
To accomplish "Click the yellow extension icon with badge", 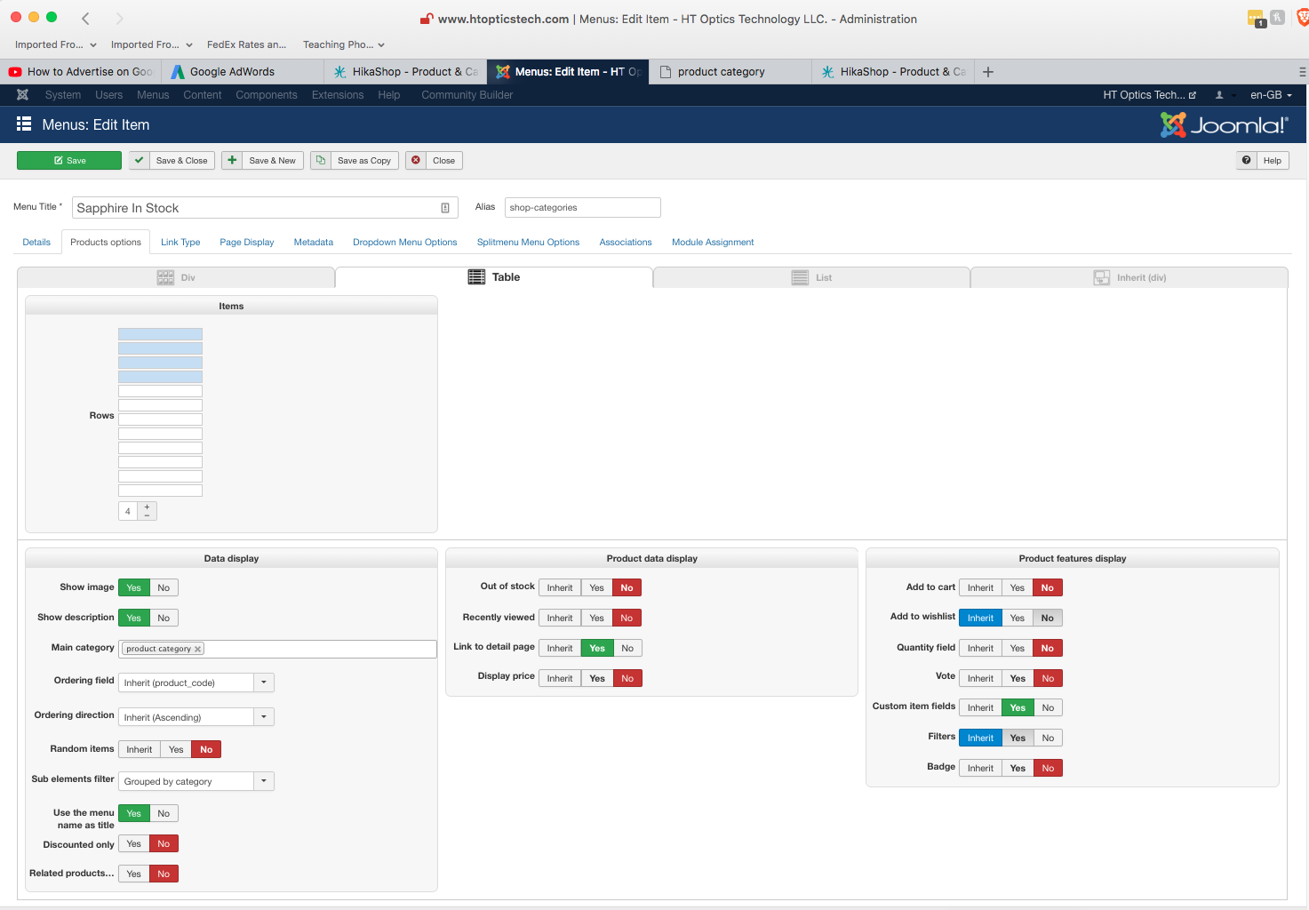I will [x=1257, y=19].
